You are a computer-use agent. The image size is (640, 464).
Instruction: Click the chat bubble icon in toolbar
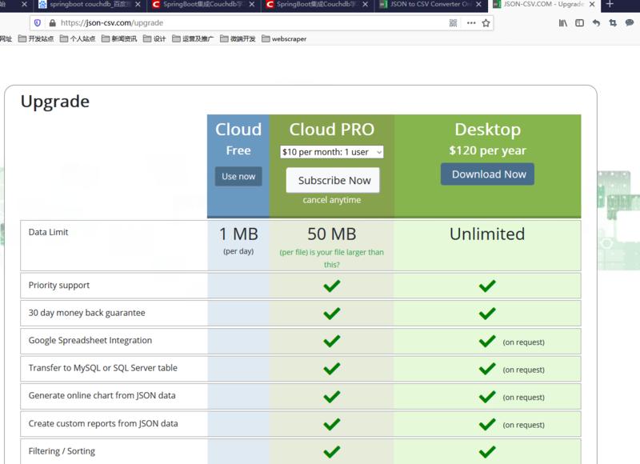click(630, 23)
